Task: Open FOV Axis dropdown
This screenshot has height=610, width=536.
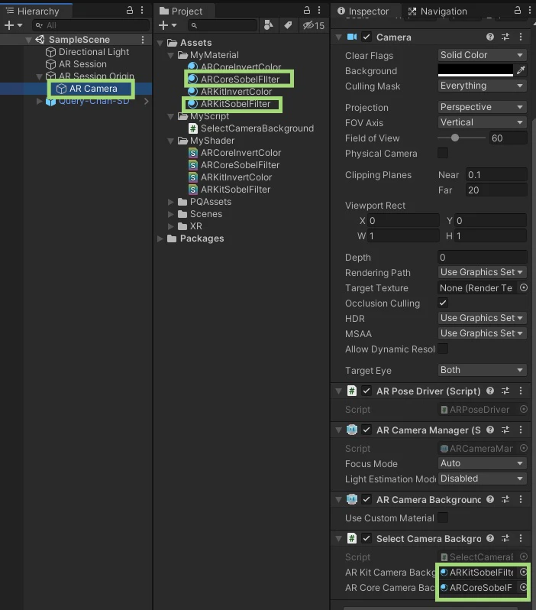Action: click(x=482, y=122)
